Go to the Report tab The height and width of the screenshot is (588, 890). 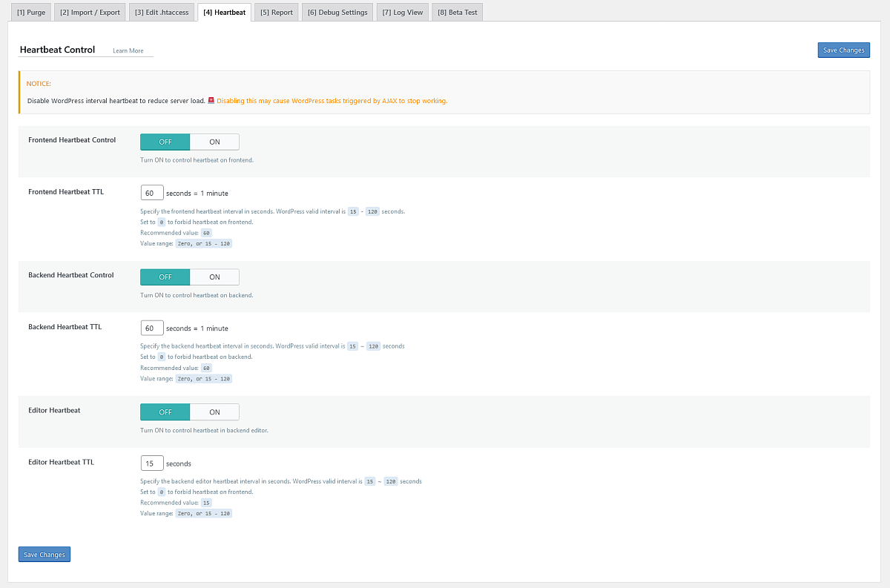[276, 13]
